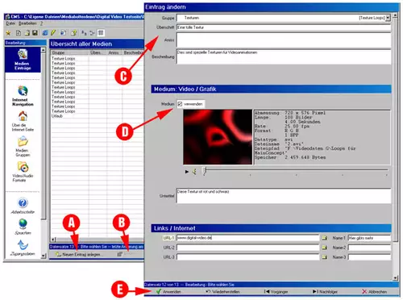Viewport: 403px width, 300px height.
Task: Expand the Gruppe dropdown arrow
Action: point(388,18)
